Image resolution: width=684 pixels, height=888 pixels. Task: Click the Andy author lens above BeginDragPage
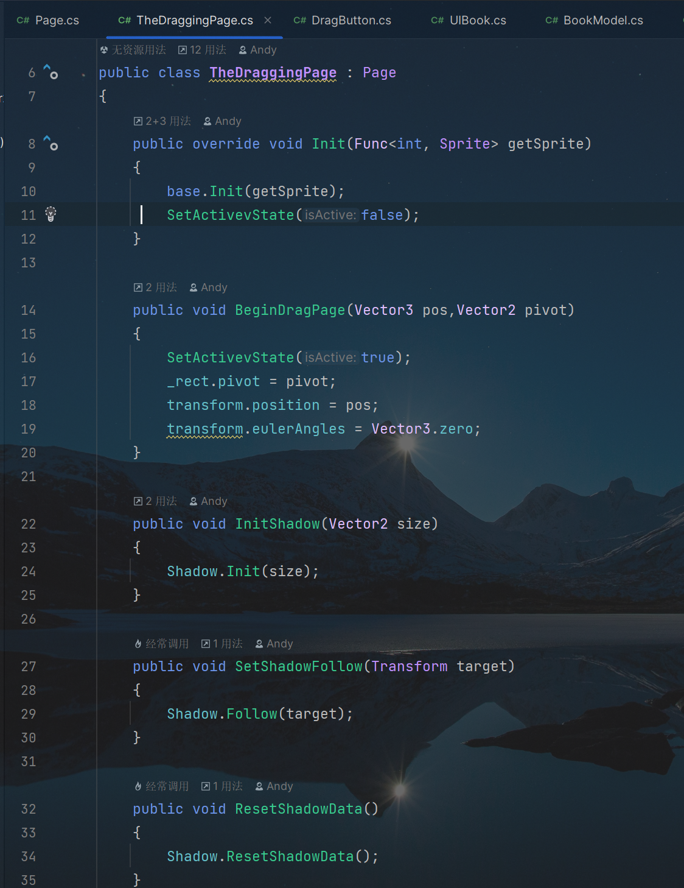click(x=209, y=287)
